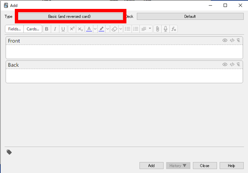
Task: Click the Anki app icon in title bar
Action: click(x=6, y=6)
